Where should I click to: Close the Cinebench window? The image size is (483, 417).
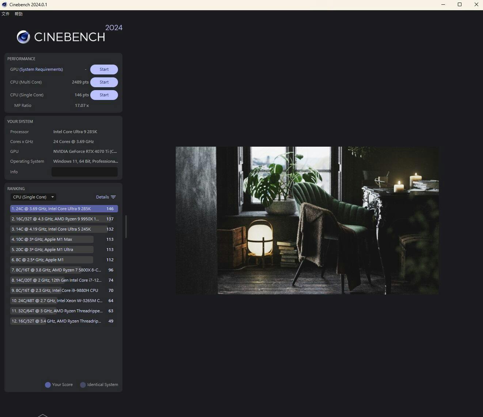pyautogui.click(x=476, y=5)
